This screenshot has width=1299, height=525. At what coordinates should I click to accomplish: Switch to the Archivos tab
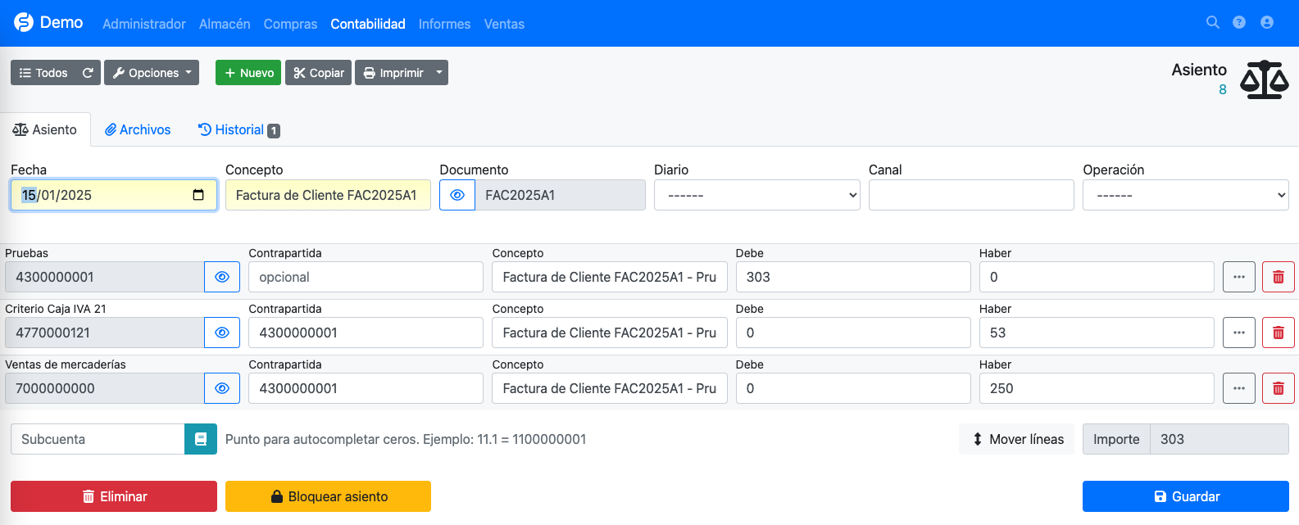pyautogui.click(x=138, y=129)
